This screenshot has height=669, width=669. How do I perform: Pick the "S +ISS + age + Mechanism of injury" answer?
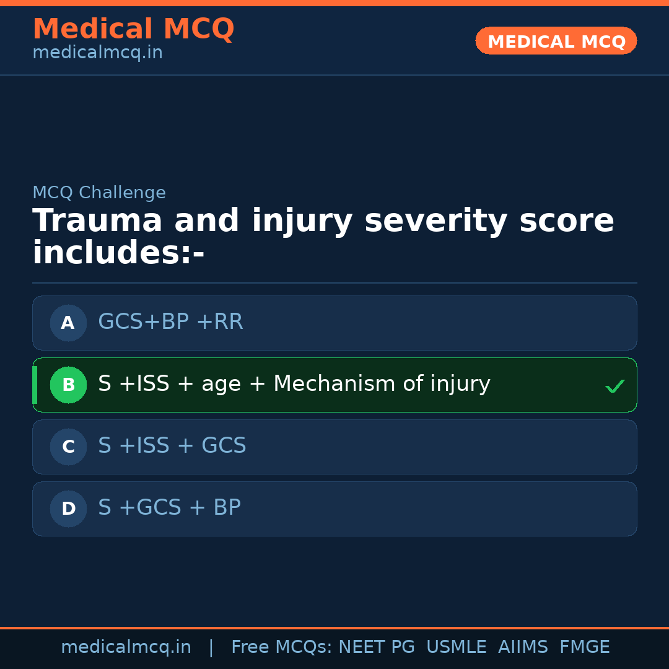click(294, 384)
